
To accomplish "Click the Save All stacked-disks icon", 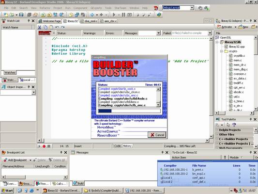I will tap(29, 15).
